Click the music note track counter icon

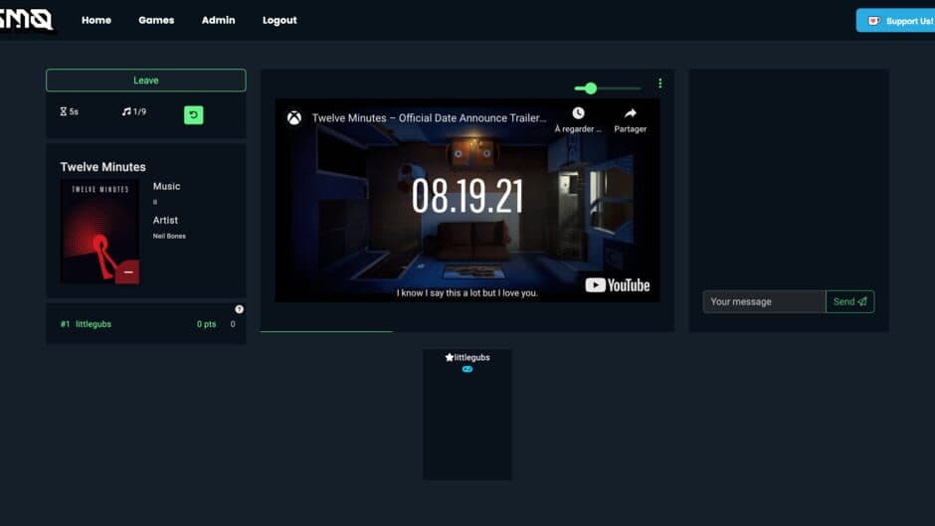[125, 111]
